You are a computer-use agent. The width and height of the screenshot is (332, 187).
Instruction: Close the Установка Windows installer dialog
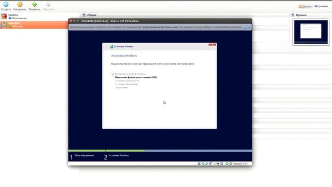click(x=212, y=45)
